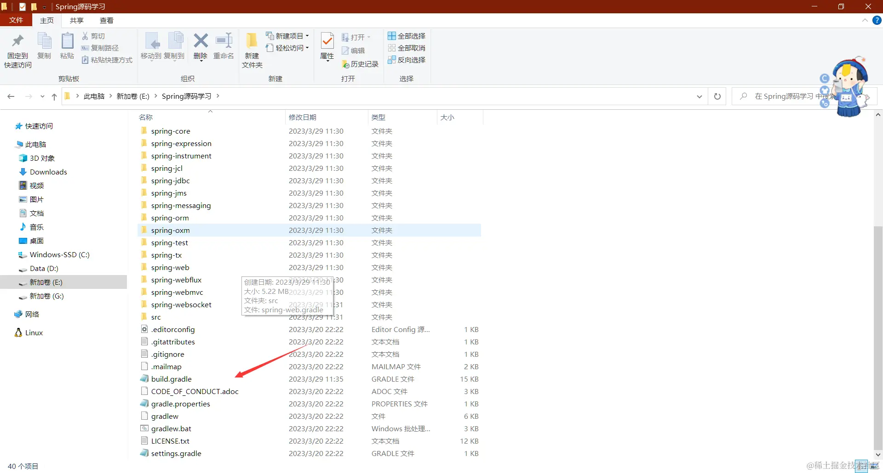This screenshot has height=473, width=883.
Task: Select build.gradle file icon
Action: [x=144, y=379]
